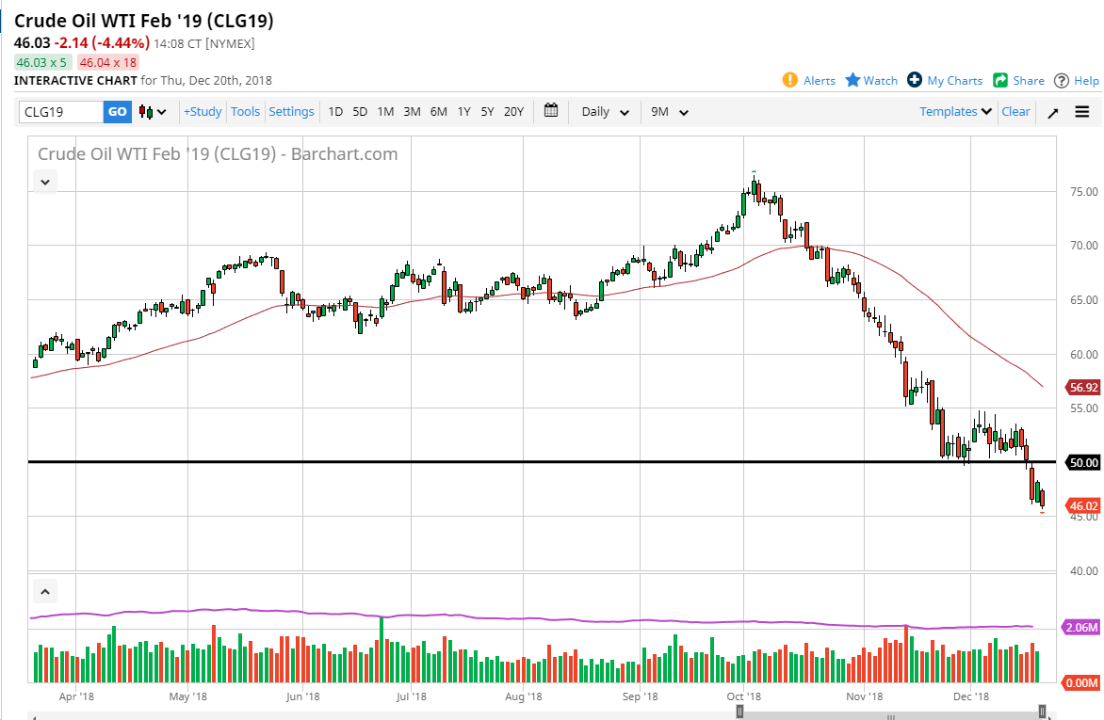1104x720 pixels.
Task: Click the Share icon
Action: pyautogui.click(x=1000, y=80)
